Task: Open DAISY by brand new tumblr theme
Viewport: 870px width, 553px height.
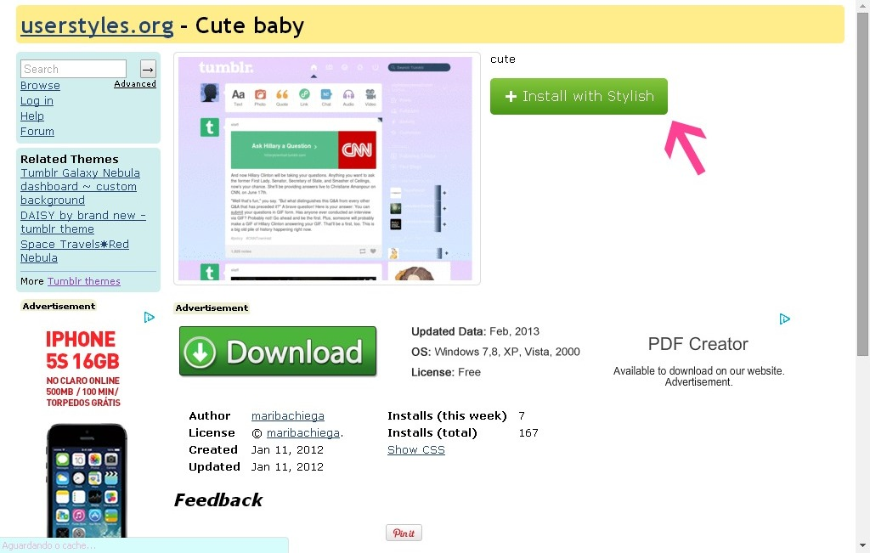Action: (x=83, y=222)
